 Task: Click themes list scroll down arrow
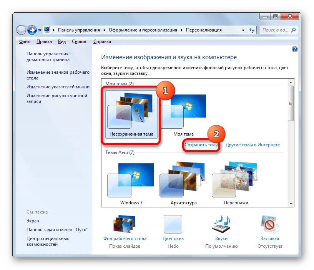click(x=291, y=204)
